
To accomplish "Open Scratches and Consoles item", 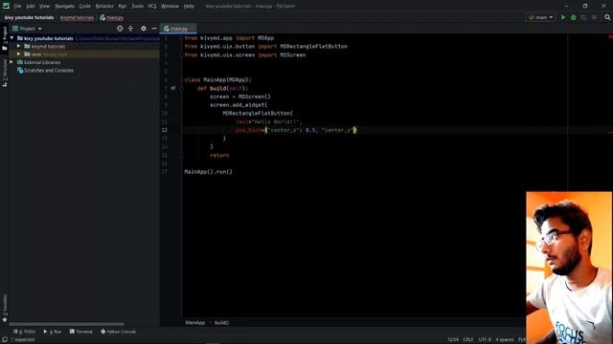I will [49, 71].
